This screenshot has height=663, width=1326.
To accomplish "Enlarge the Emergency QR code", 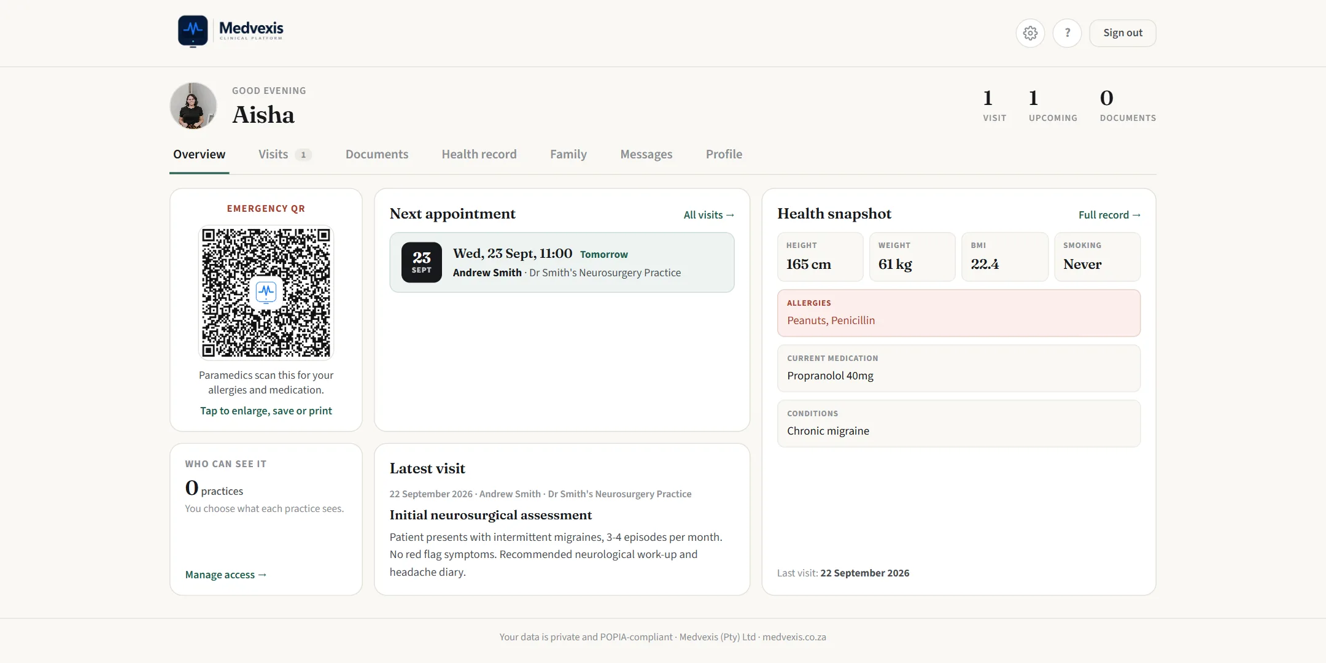I will click(266, 292).
